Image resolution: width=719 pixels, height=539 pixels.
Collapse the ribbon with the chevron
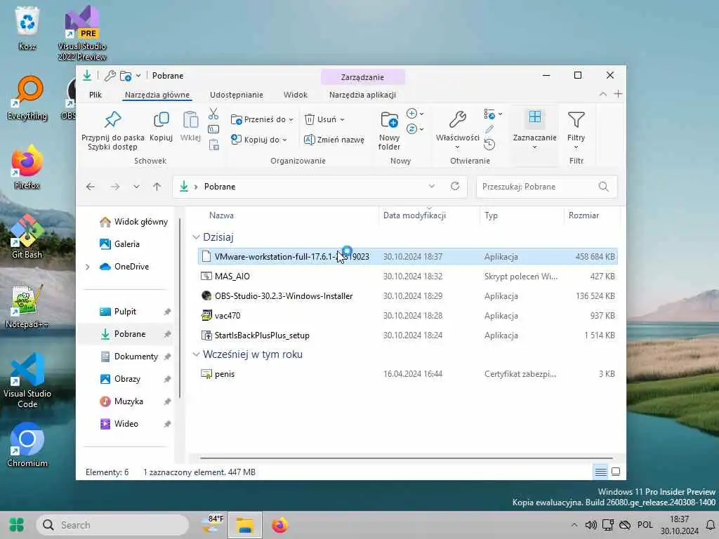(602, 94)
